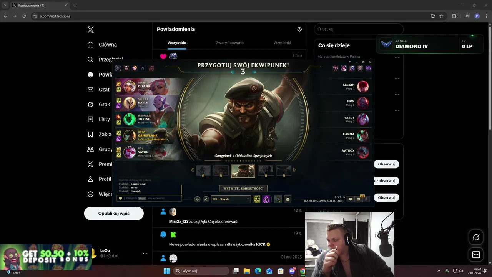Open League client help question mark
The width and height of the screenshot is (492, 277).
(350, 62)
